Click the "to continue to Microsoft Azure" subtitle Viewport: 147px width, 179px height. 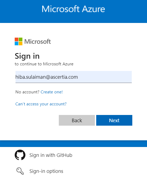(x=44, y=64)
